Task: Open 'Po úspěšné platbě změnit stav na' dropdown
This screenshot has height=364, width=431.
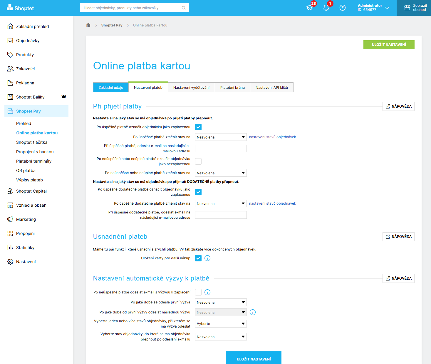Action: pos(221,137)
